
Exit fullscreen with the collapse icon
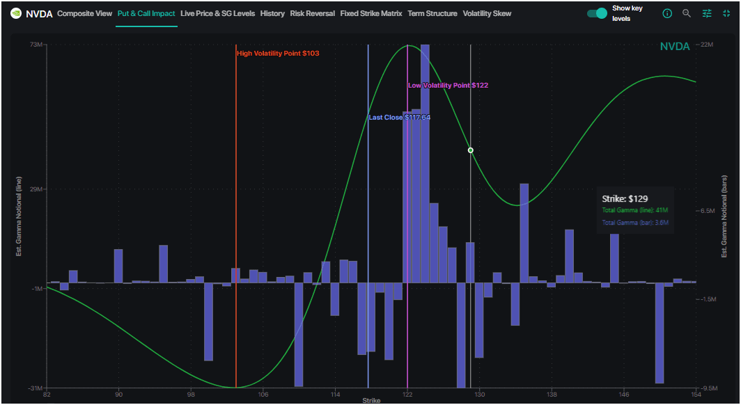pos(727,13)
